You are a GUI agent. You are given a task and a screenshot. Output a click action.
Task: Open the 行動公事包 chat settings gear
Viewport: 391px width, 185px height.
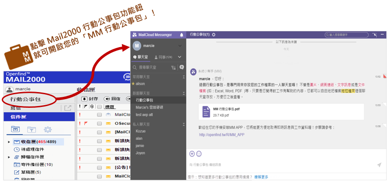[214, 34]
